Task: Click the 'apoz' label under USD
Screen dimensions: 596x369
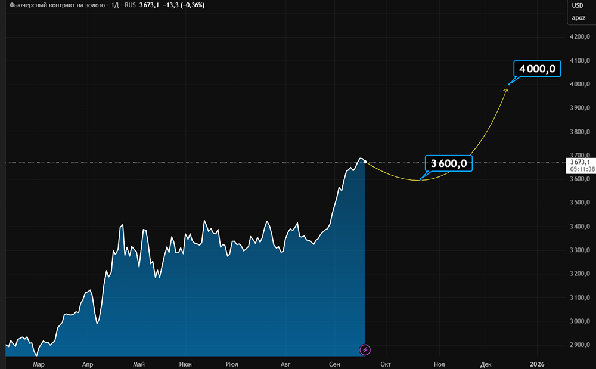Action: coord(579,18)
